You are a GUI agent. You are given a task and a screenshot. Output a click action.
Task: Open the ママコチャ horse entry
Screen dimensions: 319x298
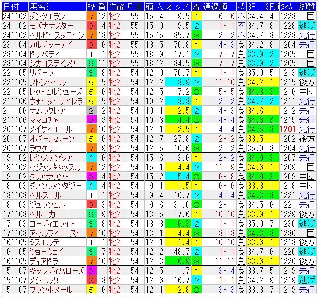[x=45, y=119]
